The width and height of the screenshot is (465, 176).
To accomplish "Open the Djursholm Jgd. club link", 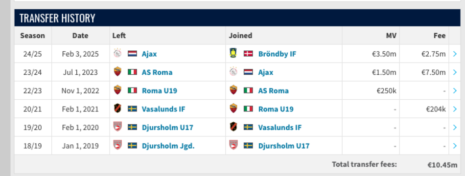I will click(x=168, y=146).
